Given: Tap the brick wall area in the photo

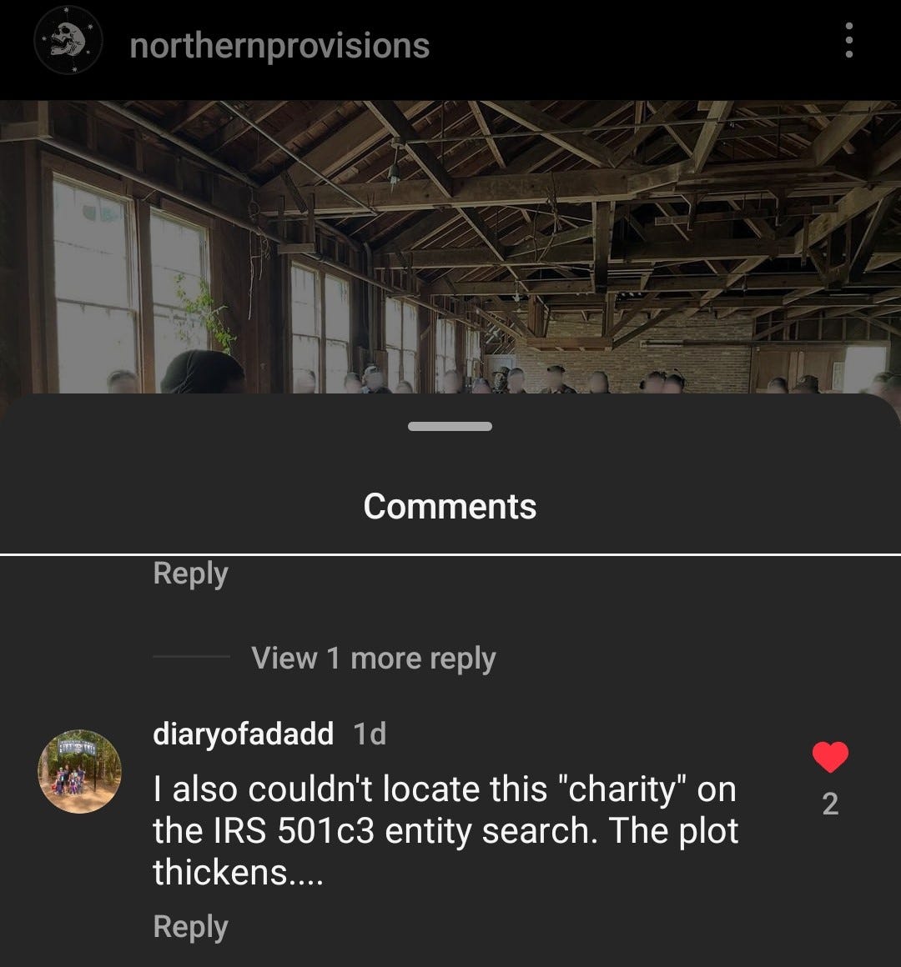Looking at the screenshot, I should 636,352.
